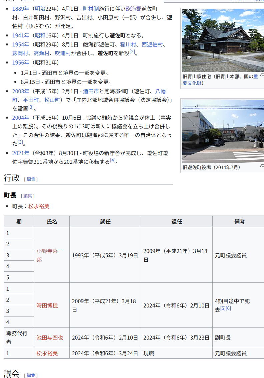Open the 1956年 link
This screenshot has height=378, width=264.
point(21,62)
